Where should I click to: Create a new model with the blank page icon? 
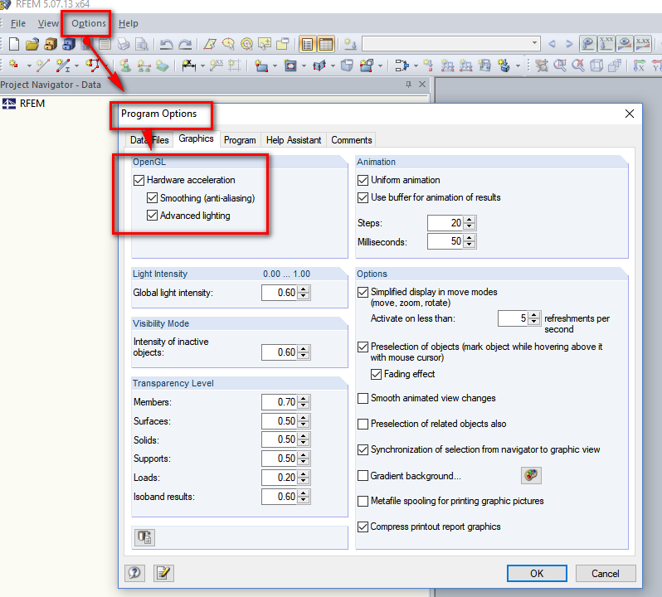click(14, 44)
